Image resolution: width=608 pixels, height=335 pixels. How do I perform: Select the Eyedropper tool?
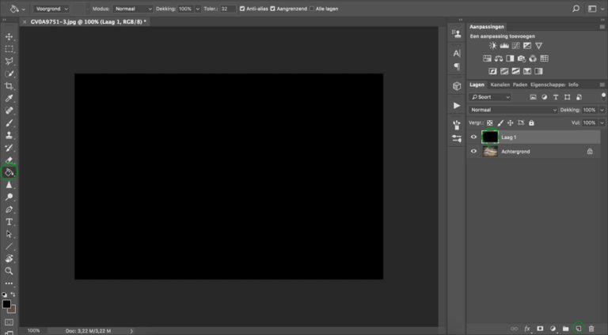point(9,98)
